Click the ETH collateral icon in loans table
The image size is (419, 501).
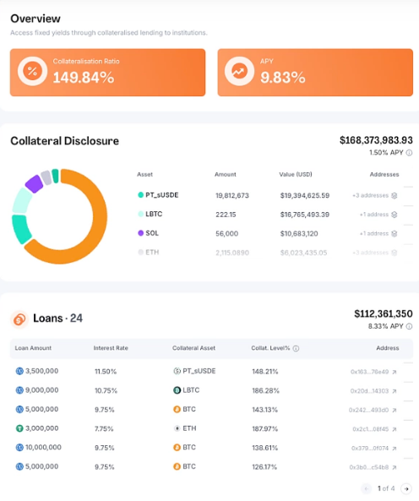(177, 428)
